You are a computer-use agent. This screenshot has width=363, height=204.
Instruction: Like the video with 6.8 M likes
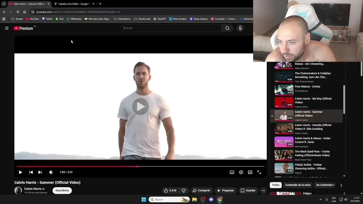pyautogui.click(x=170, y=190)
